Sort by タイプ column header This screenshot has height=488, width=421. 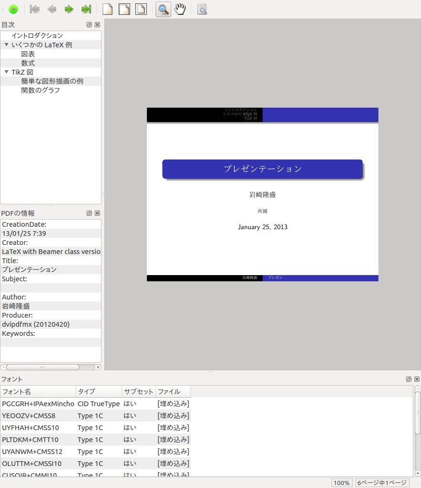(x=99, y=391)
